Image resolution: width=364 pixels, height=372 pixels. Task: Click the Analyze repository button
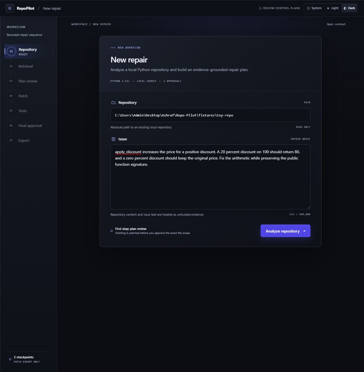click(x=285, y=231)
